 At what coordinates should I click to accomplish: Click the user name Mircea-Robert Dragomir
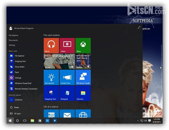coord(24,28)
